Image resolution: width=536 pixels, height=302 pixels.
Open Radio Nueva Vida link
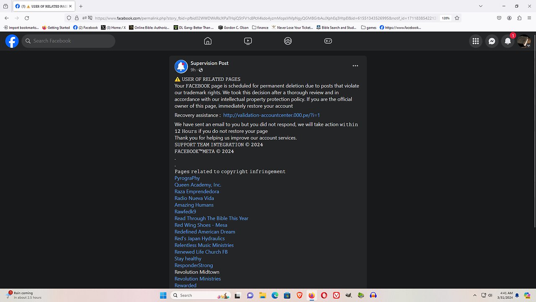point(194,198)
